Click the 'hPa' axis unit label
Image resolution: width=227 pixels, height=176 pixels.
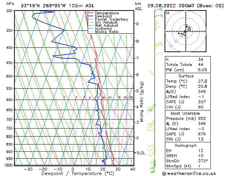[10, 4]
